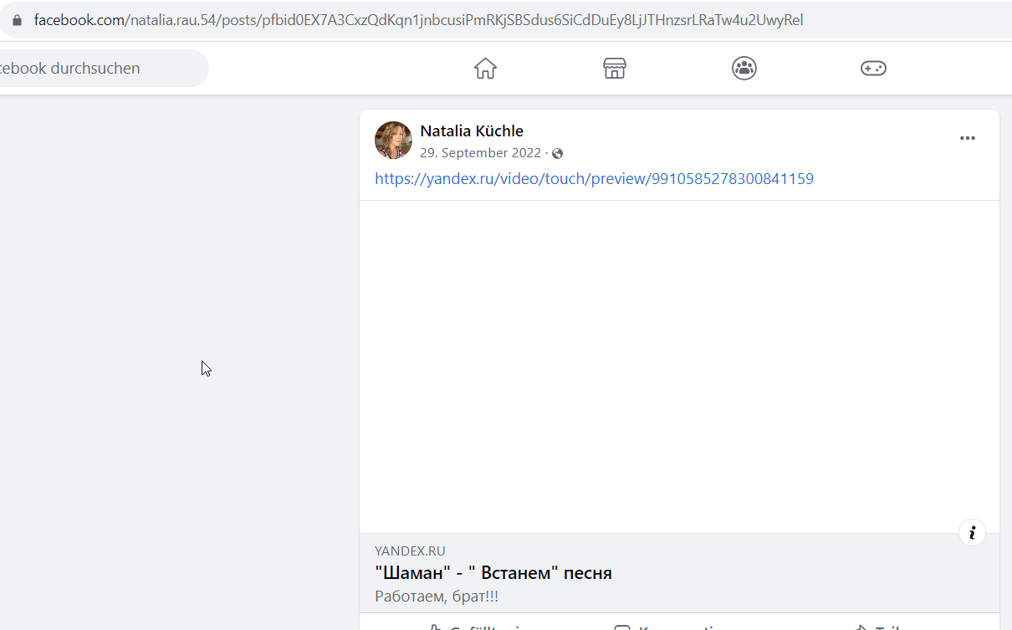Open the Facebook Home feed icon
This screenshot has width=1012, height=630.
(x=485, y=69)
